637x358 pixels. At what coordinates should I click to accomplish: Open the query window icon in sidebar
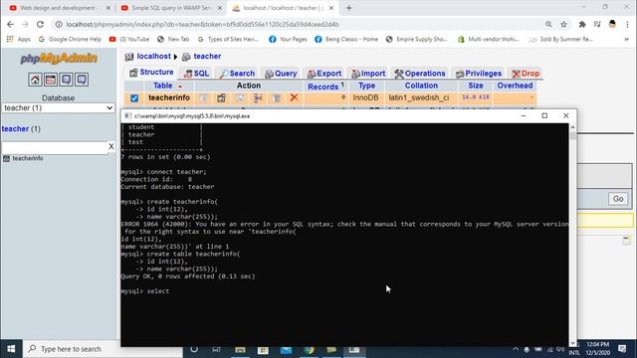click(66, 80)
